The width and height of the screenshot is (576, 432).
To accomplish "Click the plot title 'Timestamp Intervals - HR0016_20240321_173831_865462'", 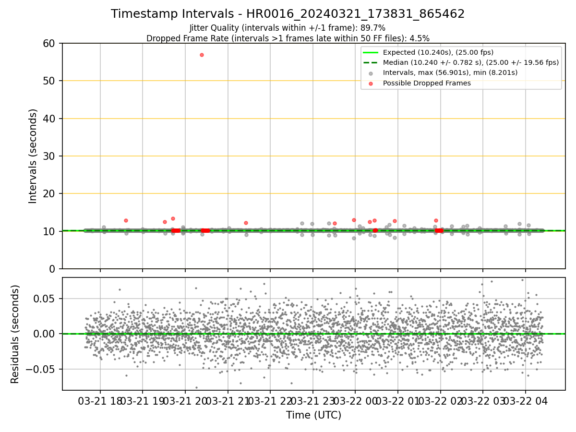I will 288,14.
